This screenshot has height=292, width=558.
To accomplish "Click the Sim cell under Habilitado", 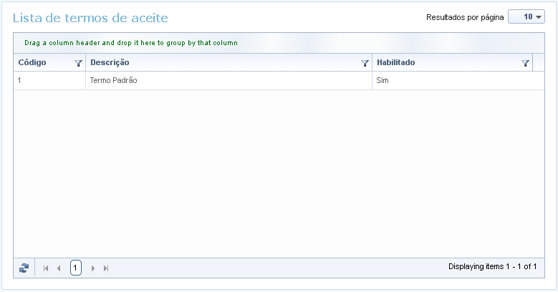I will click(383, 81).
